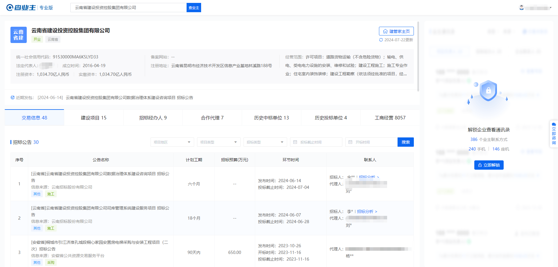Click the chat bubble icon of 立即咨询
Screen dimensions: 558x267
pos(554,124)
